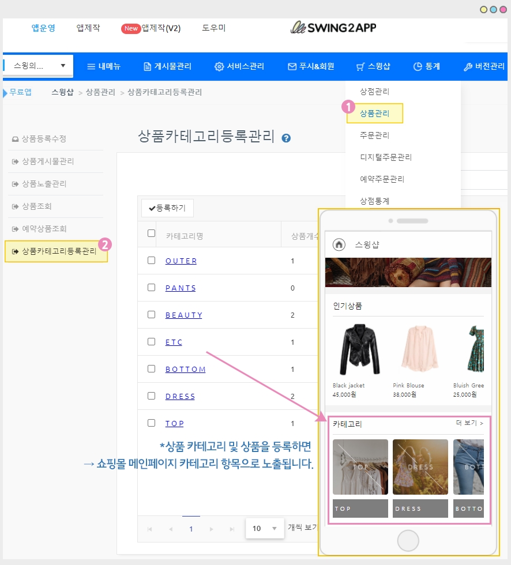
Task: Open 상품게시물관리 in the left sidebar
Action: tap(43, 161)
